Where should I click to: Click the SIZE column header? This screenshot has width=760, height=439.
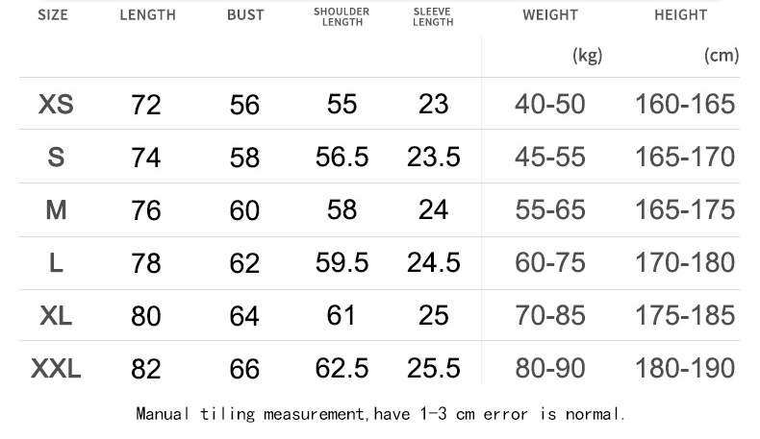tap(53, 15)
